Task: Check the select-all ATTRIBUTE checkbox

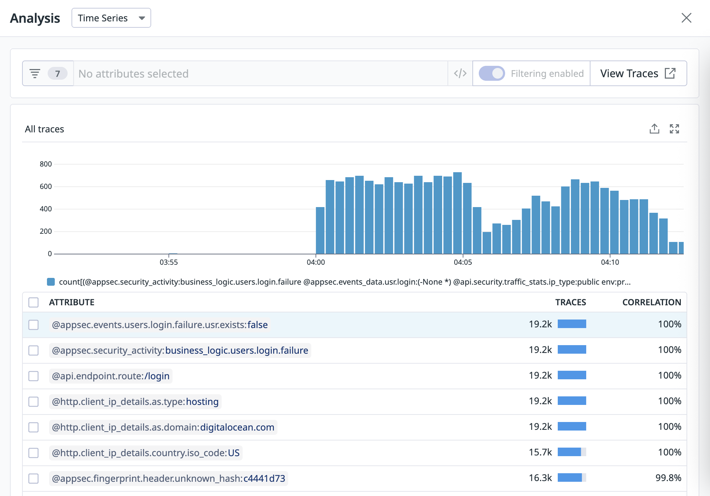Action: click(33, 302)
